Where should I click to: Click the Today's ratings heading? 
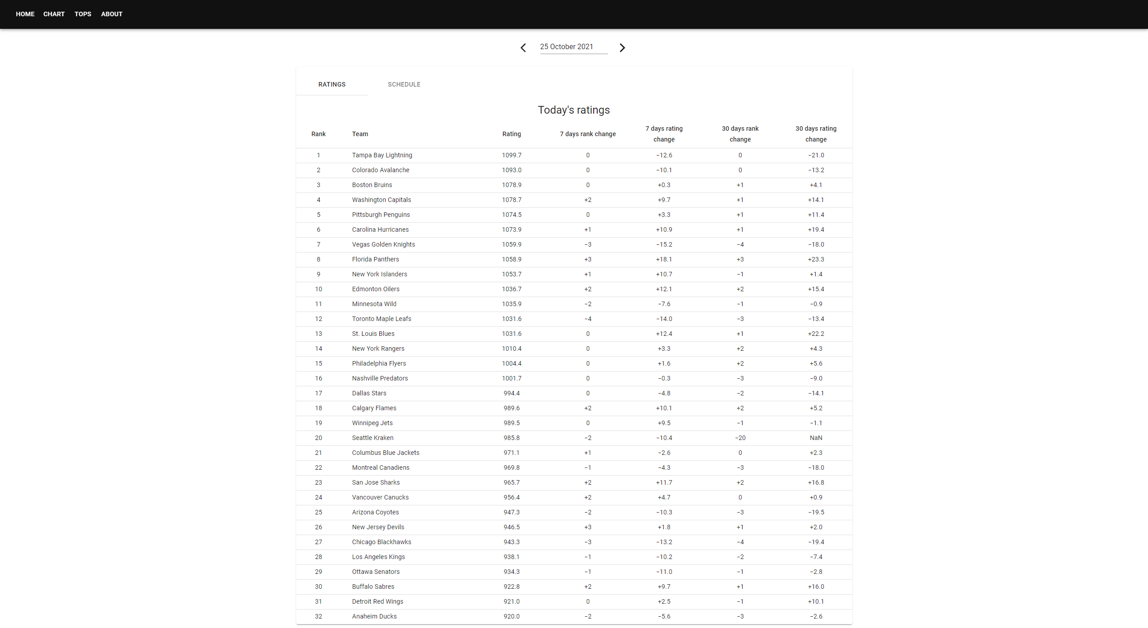point(574,110)
